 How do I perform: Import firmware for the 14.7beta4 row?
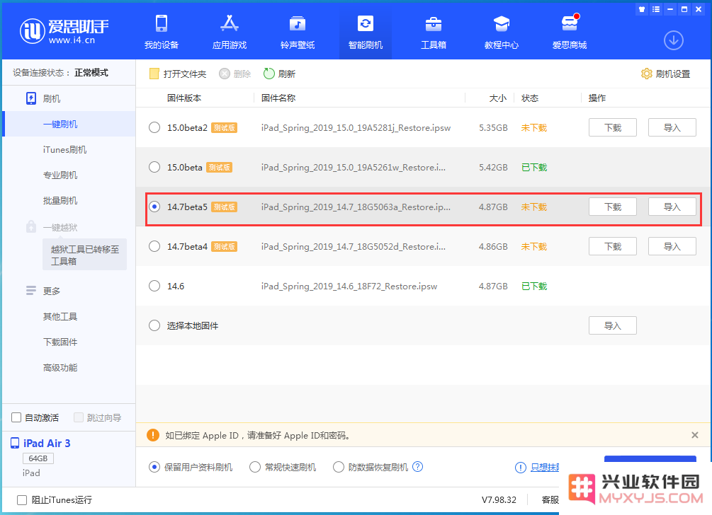point(672,246)
